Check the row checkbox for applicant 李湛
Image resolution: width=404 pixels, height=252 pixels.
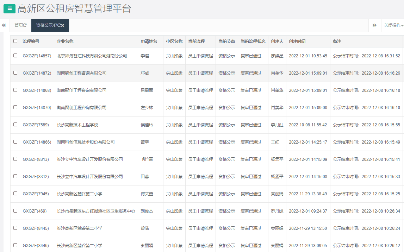(15, 56)
